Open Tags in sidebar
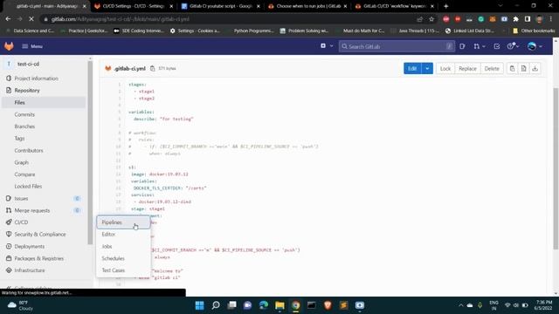559x314 pixels. 19,139
